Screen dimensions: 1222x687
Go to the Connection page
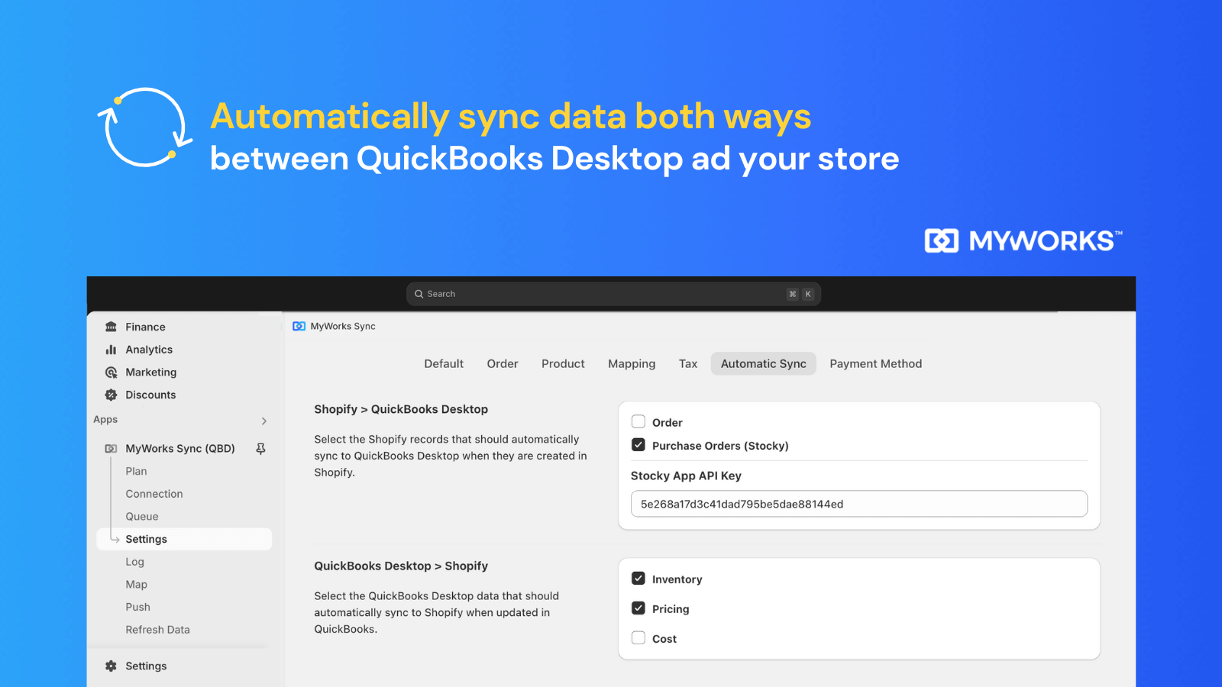154,493
